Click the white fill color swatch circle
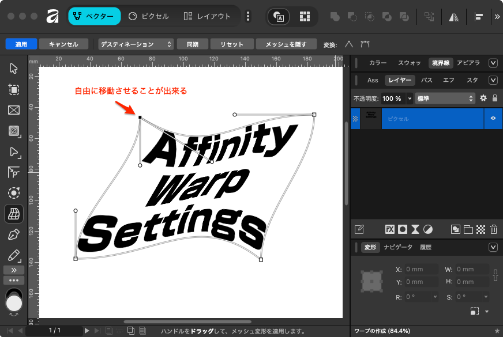 point(14,303)
